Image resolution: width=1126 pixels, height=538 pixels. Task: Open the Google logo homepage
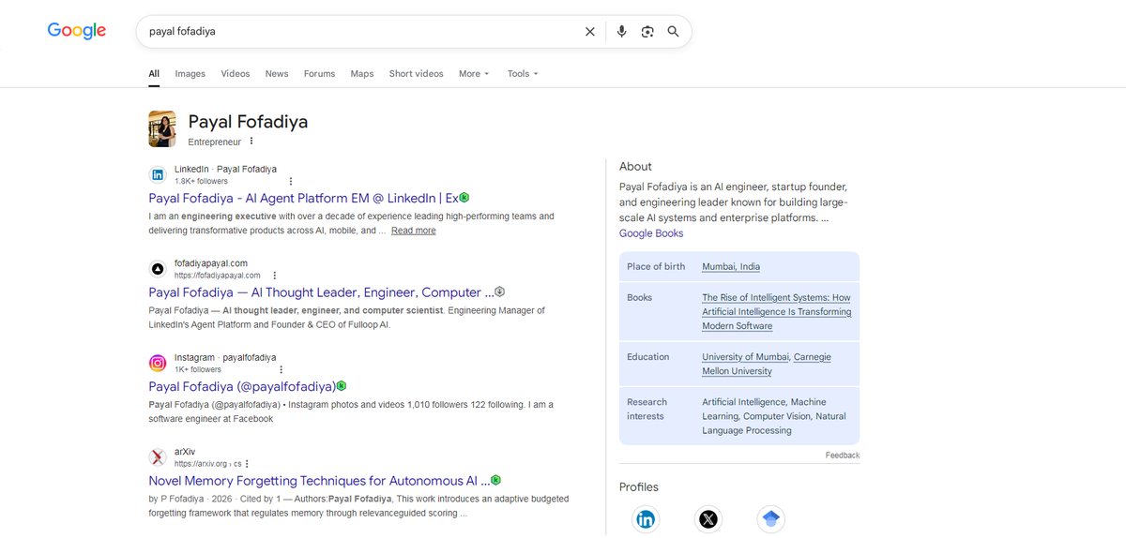click(77, 31)
